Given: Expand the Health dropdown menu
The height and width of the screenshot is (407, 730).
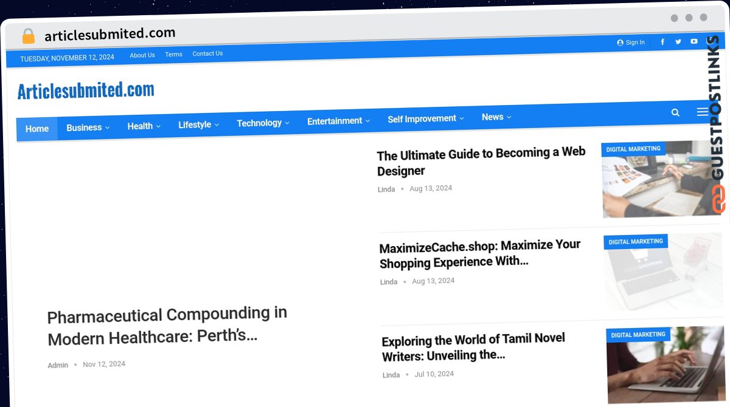Looking at the screenshot, I should pyautogui.click(x=144, y=126).
